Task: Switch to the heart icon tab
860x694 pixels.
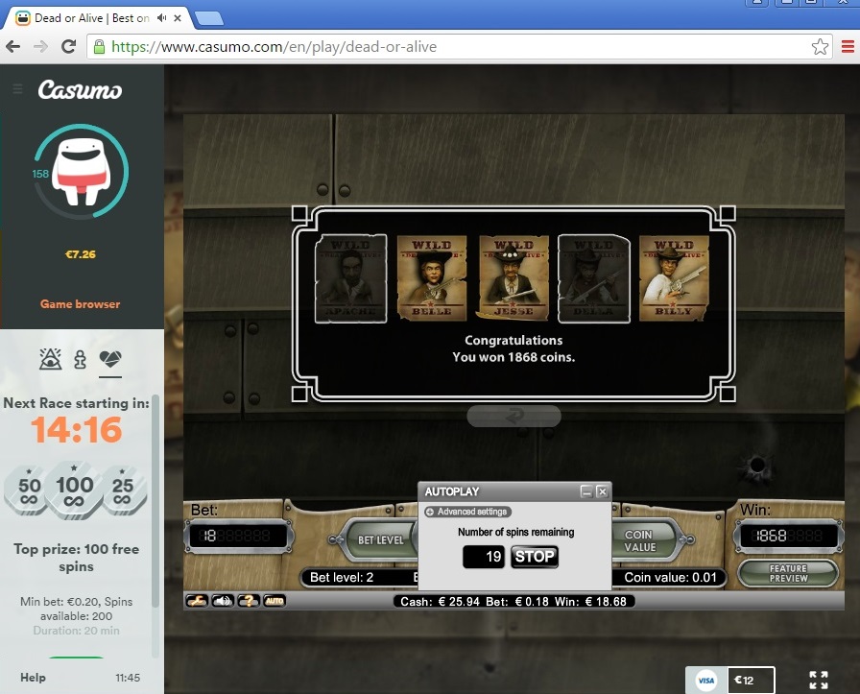Action: click(x=110, y=360)
